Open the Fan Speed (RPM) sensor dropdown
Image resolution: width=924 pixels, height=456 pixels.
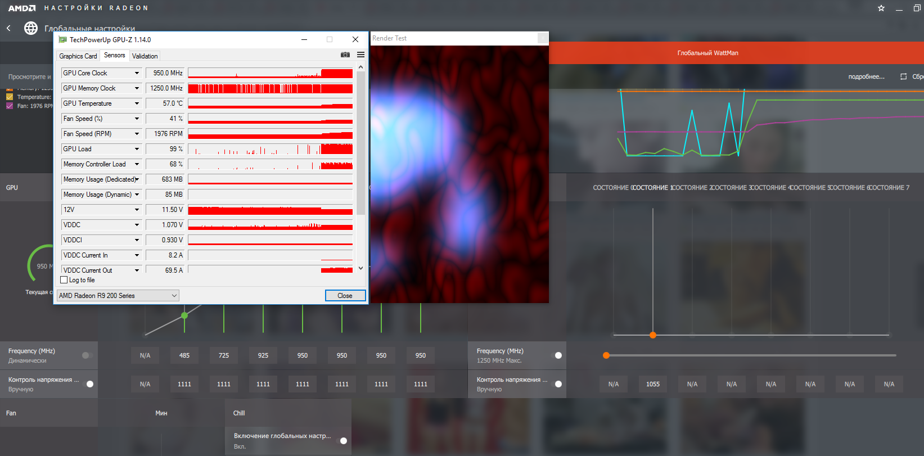[101, 134]
